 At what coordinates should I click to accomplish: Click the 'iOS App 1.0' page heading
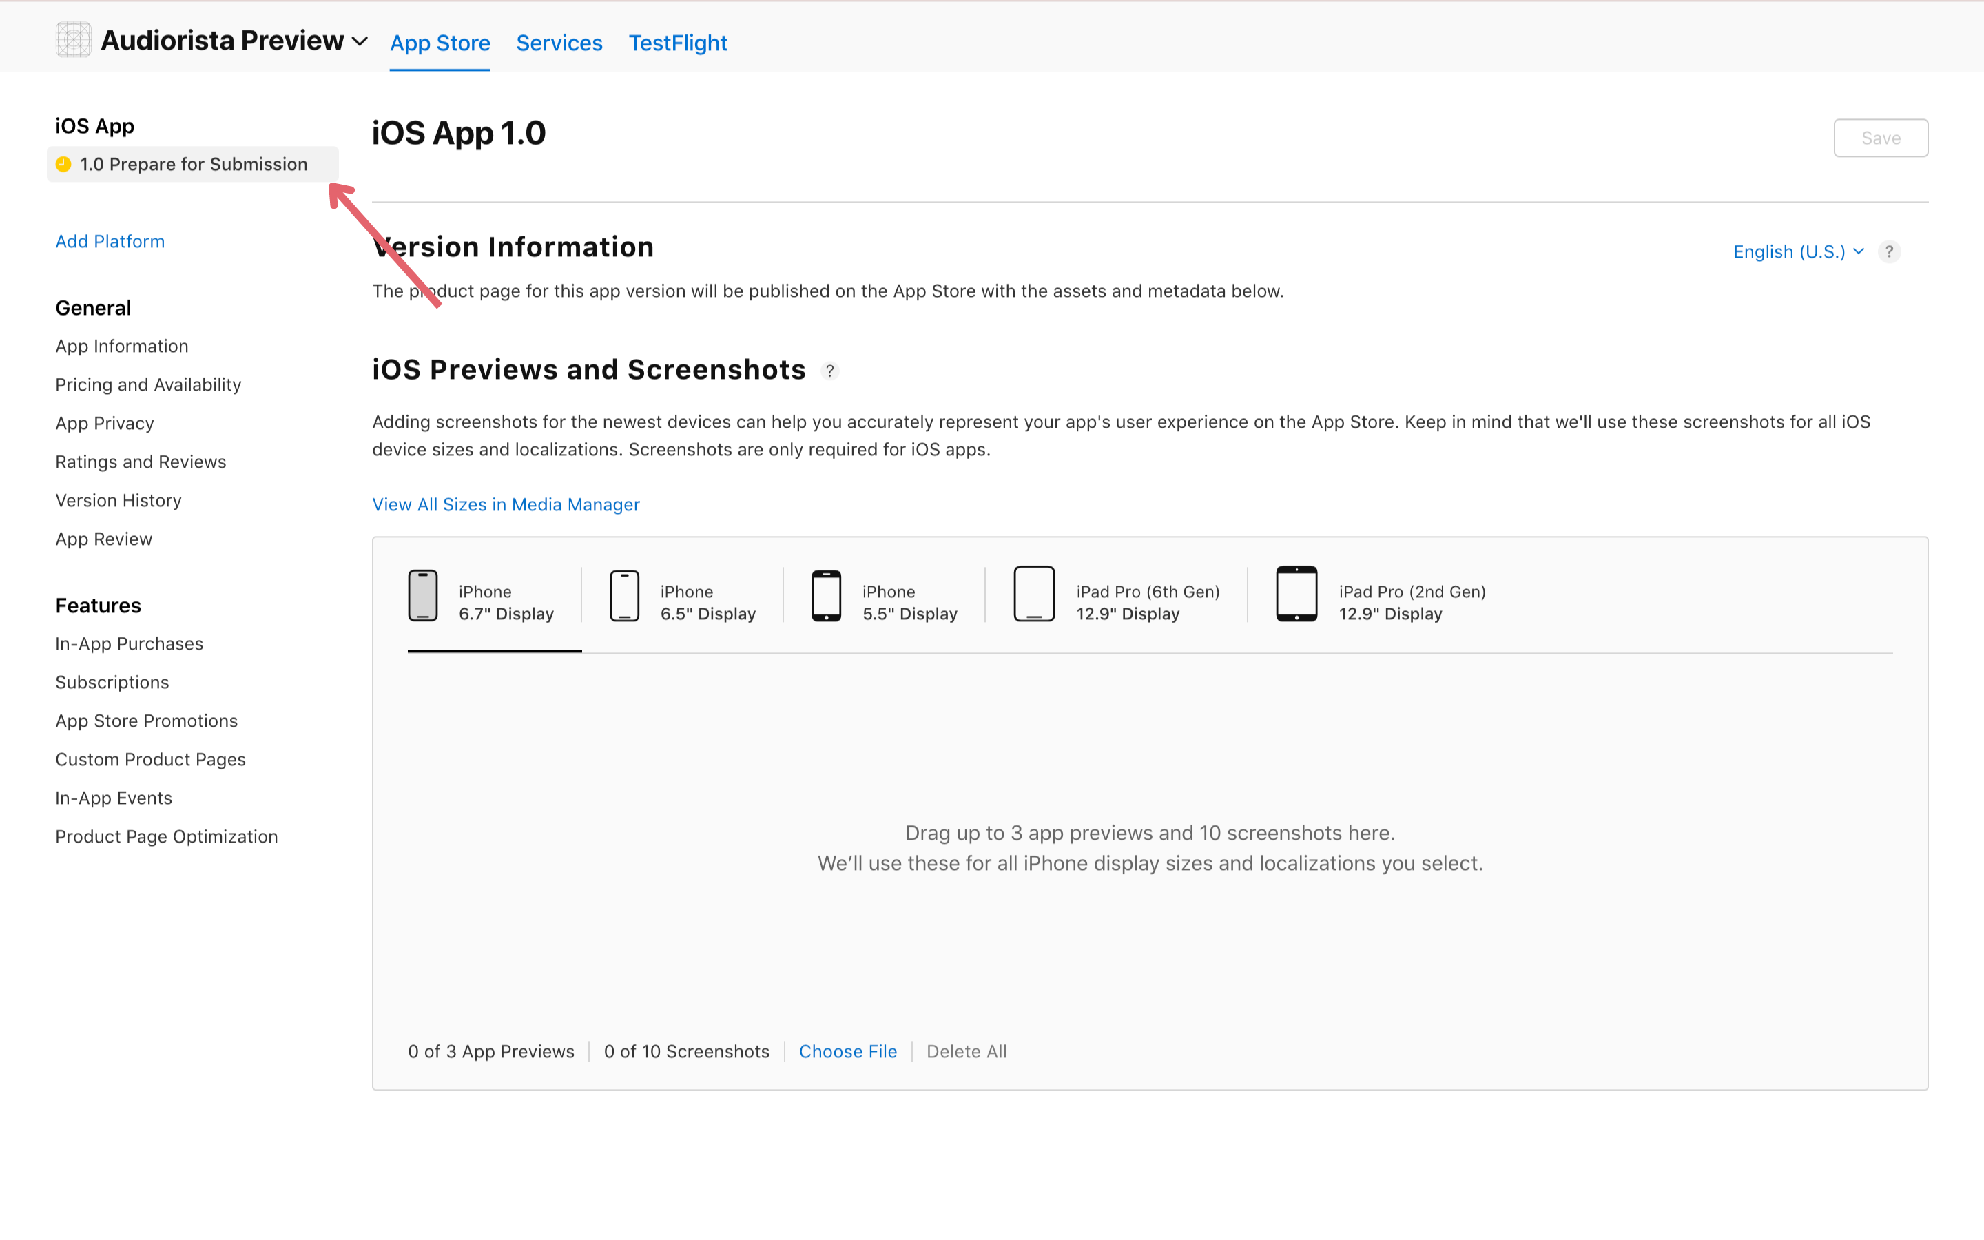click(x=459, y=133)
